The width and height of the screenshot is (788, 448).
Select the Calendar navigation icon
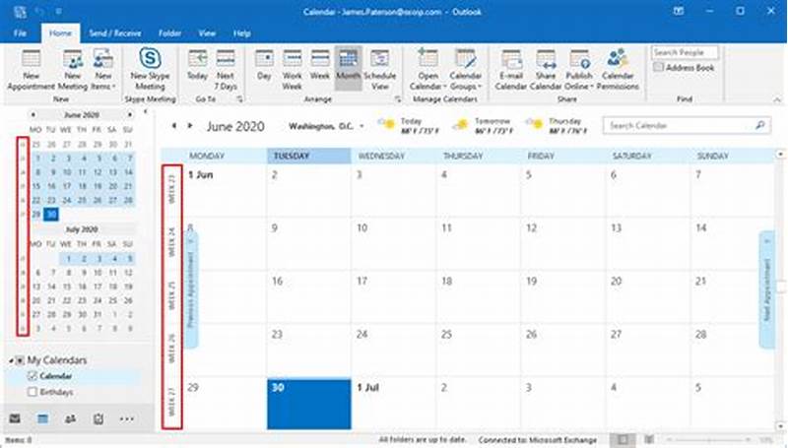pos(42,418)
